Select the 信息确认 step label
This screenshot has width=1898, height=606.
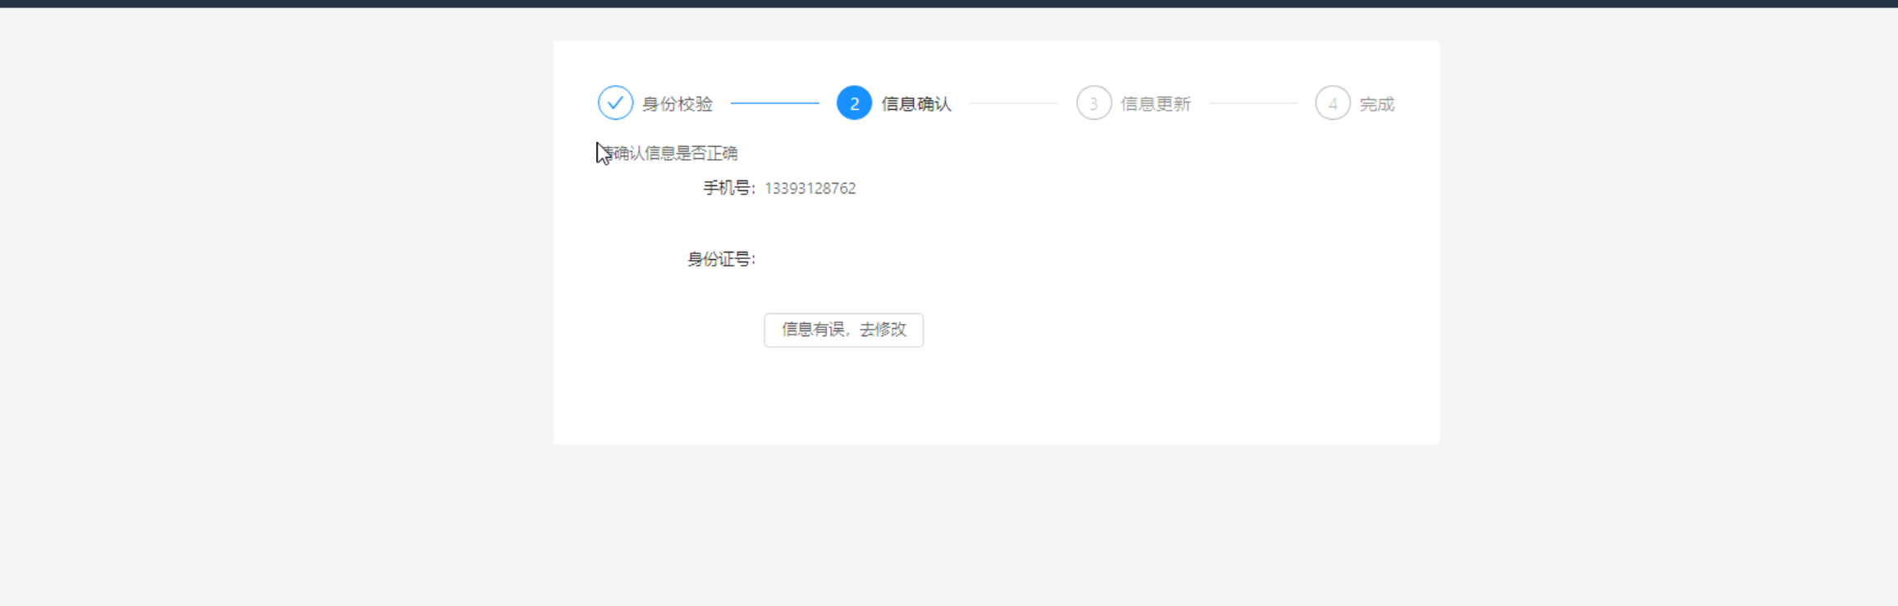pyautogui.click(x=916, y=104)
